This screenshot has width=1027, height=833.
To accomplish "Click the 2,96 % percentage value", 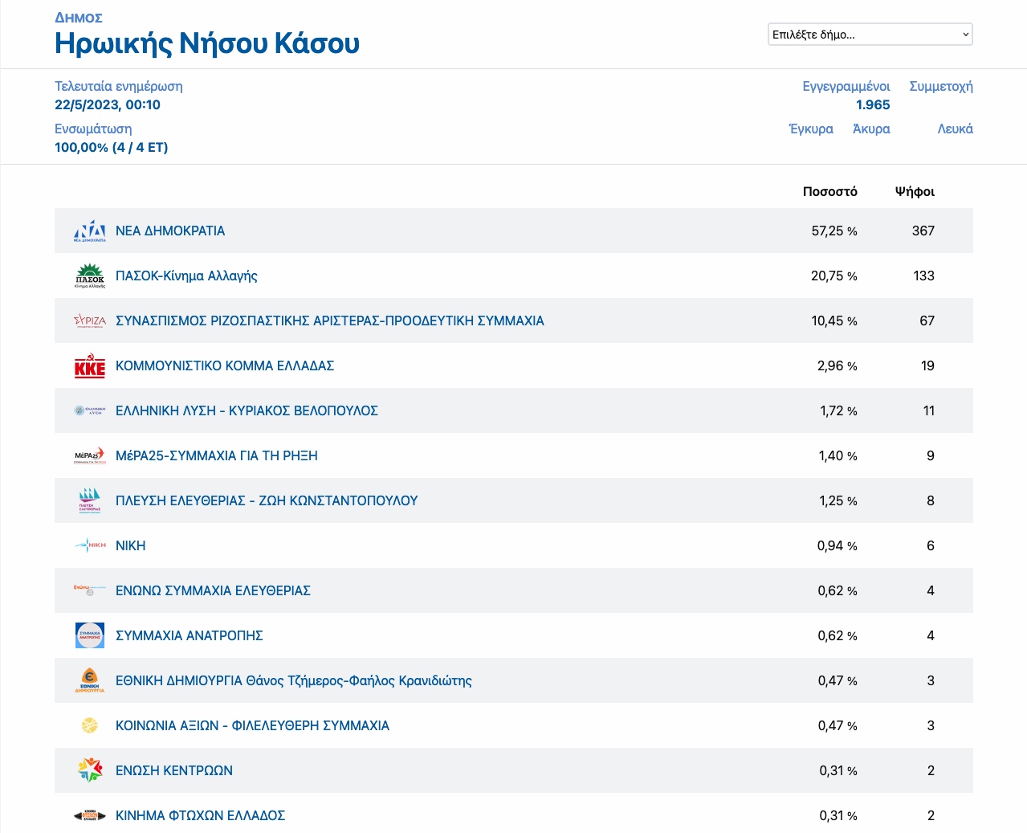I will [x=837, y=365].
